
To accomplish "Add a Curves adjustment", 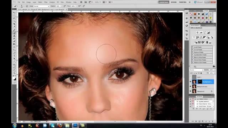I will [x=205, y=33].
